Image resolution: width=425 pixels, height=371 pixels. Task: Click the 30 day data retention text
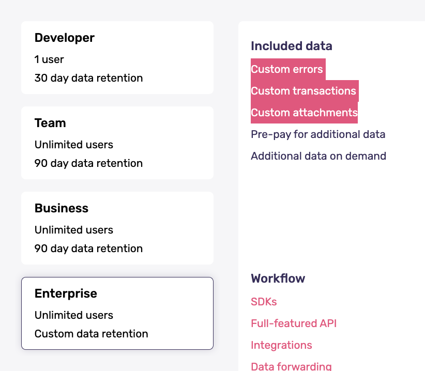point(88,78)
